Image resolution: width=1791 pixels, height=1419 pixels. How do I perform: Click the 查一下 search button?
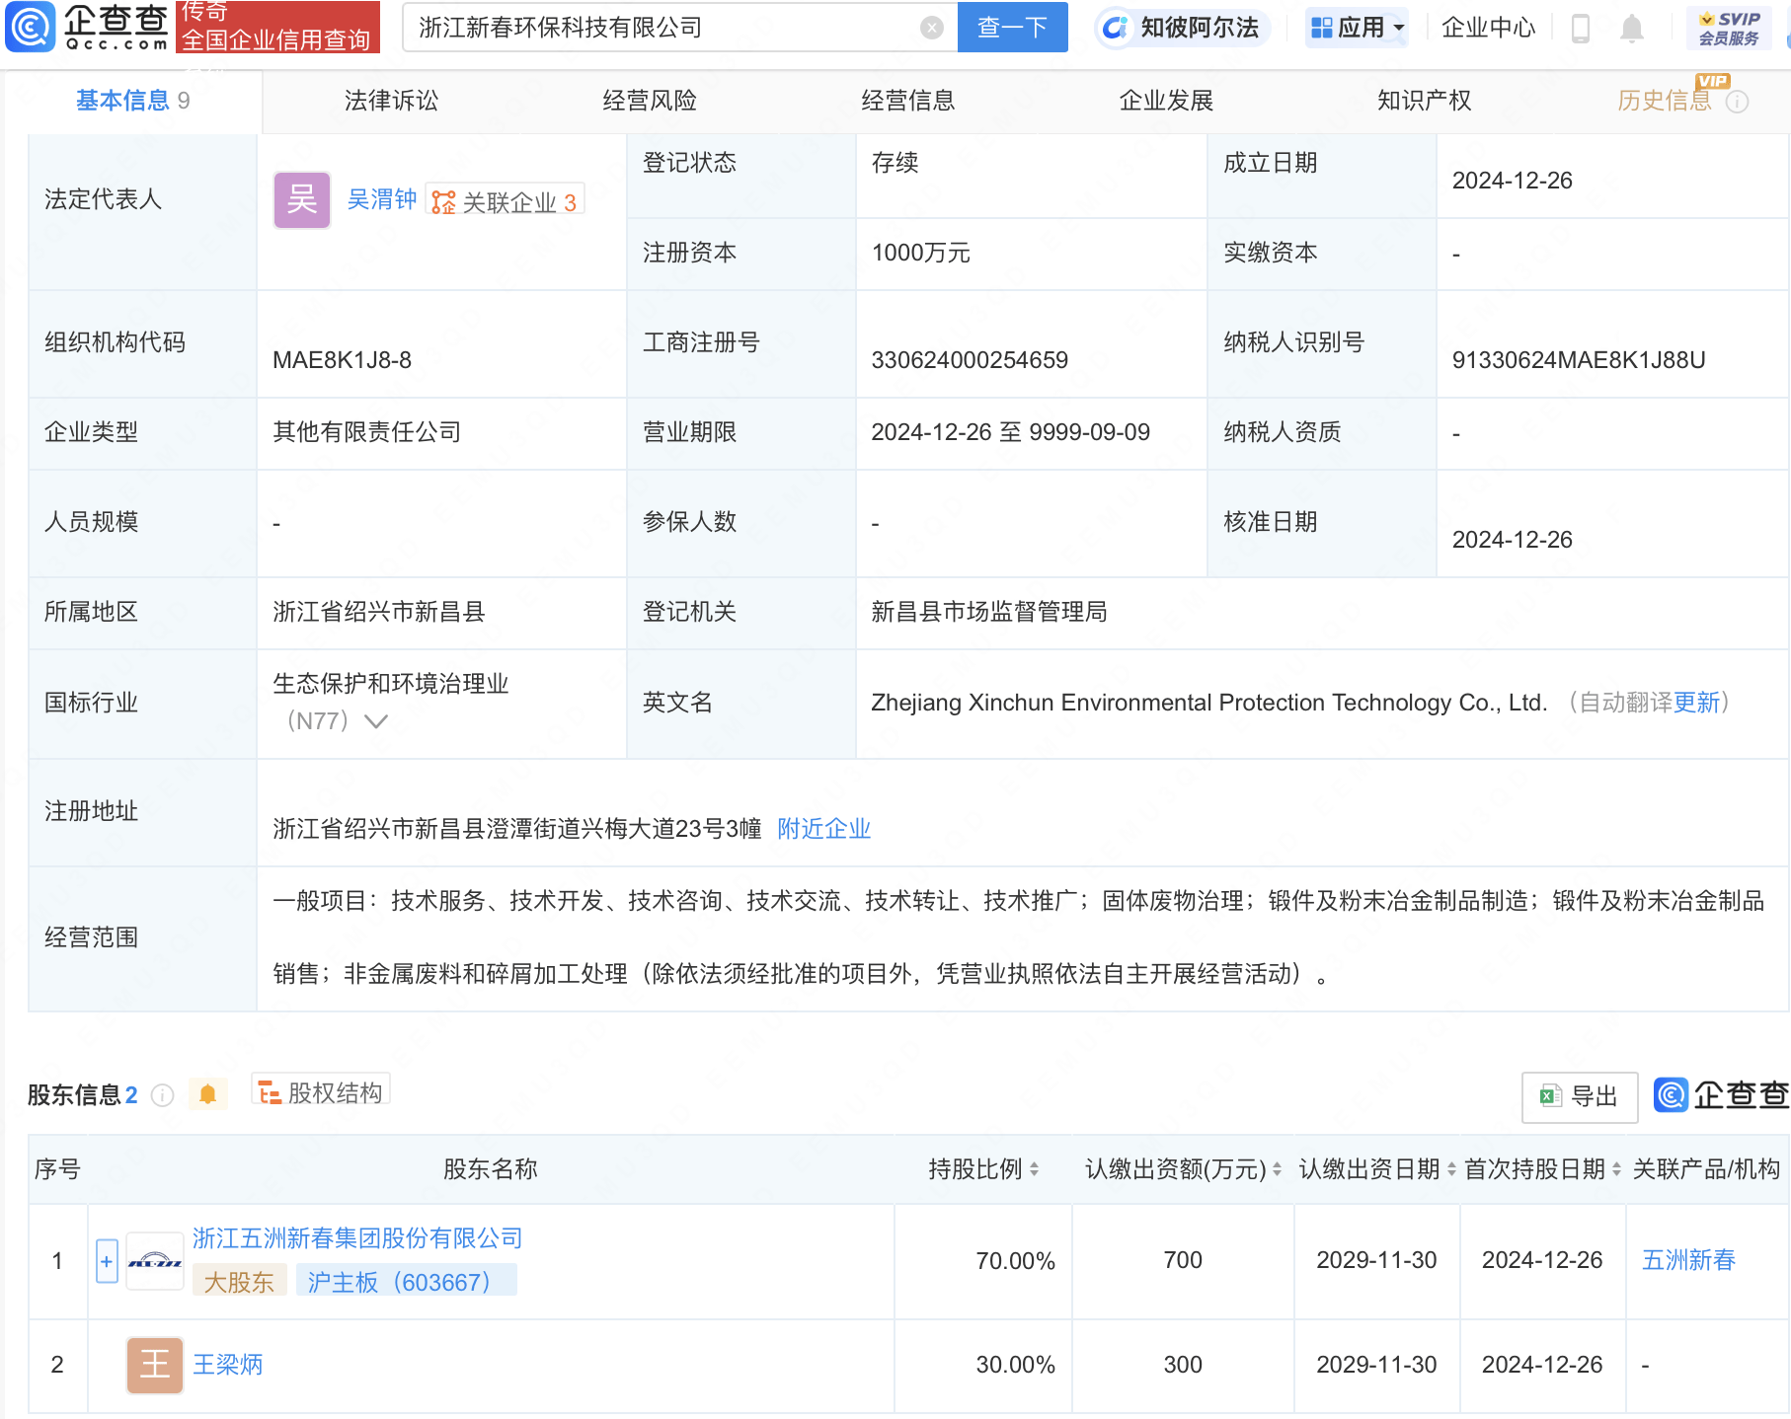[x=1013, y=28]
